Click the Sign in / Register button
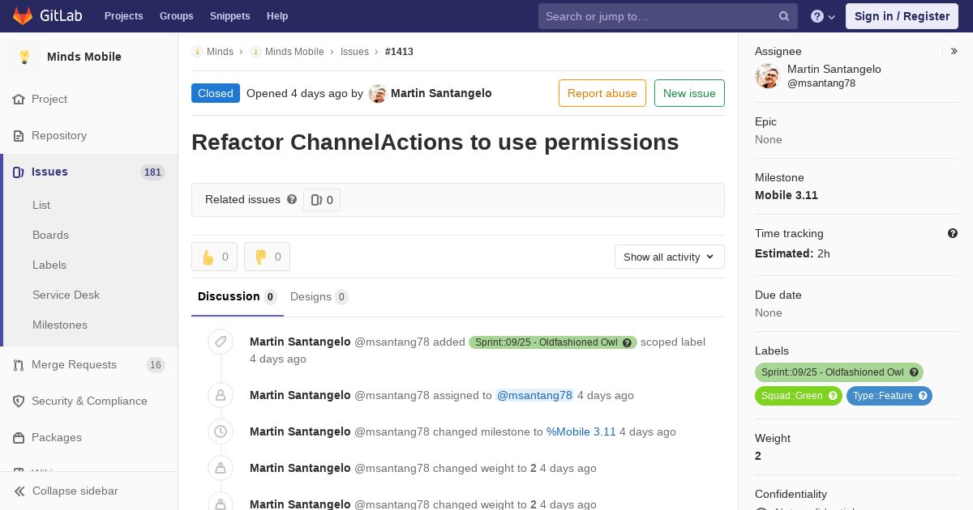 pos(902,16)
